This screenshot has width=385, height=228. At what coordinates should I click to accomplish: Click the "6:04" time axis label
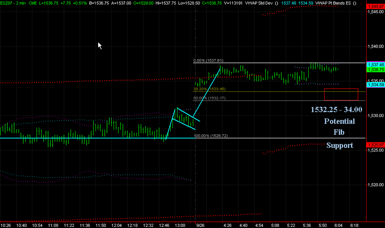338,225
